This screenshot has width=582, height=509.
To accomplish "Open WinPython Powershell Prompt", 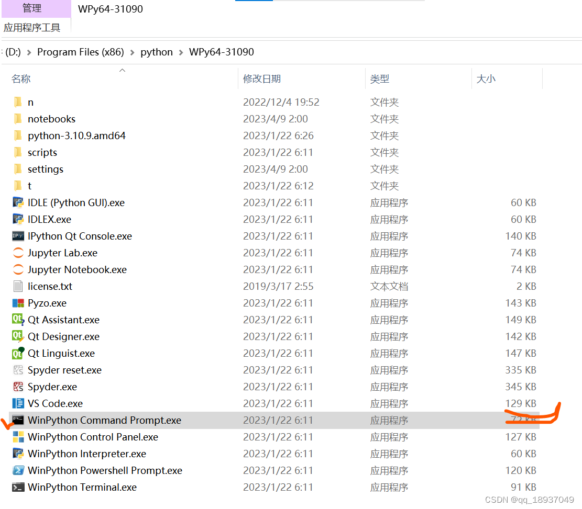I will (x=105, y=470).
